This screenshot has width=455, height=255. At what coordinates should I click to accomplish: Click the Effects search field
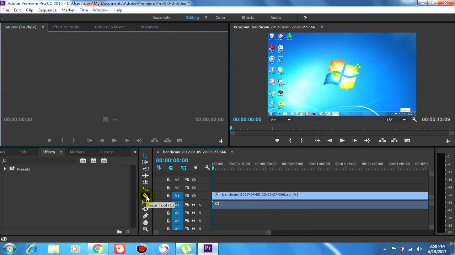pyautogui.click(x=39, y=161)
